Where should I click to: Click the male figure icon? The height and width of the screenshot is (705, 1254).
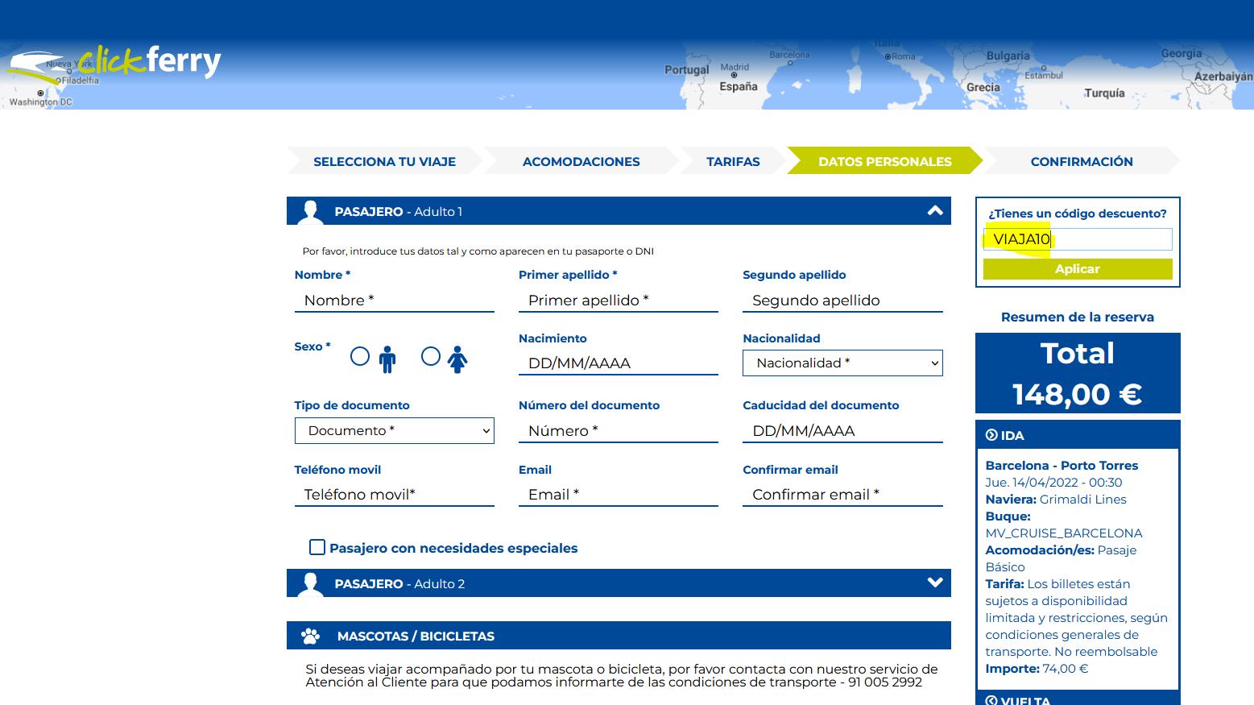point(387,359)
